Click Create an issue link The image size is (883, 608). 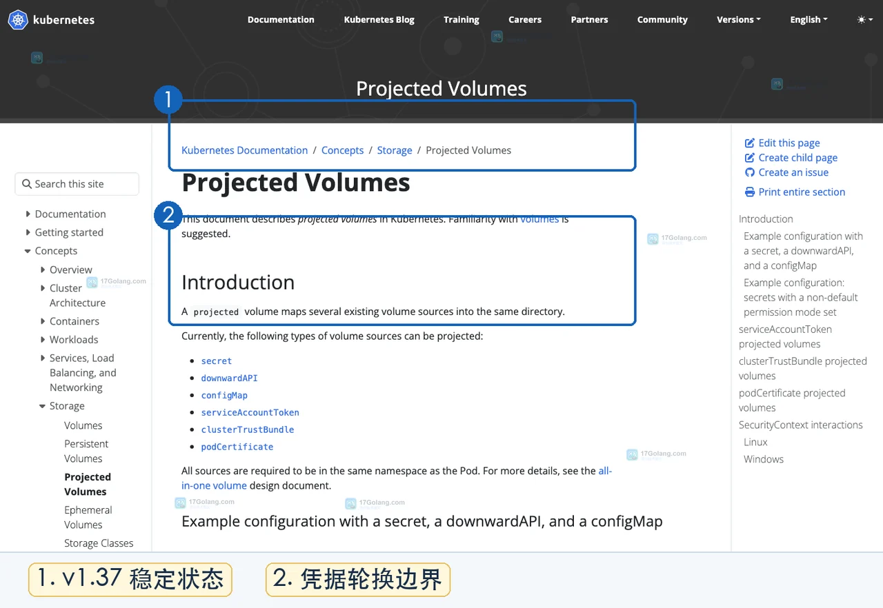[x=793, y=172]
